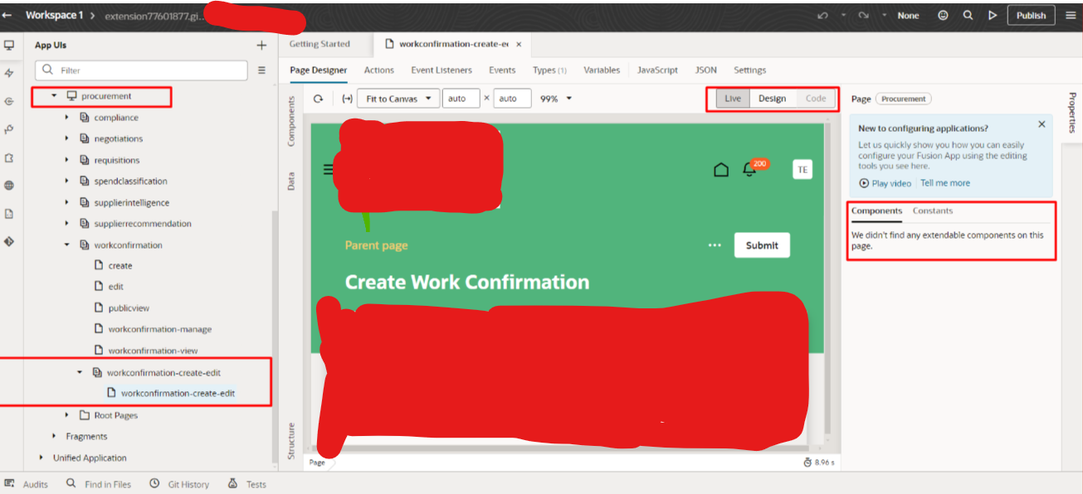Open the App UIs panel from the left sidebar
Image resolution: width=1083 pixels, height=494 pixels.
point(10,46)
